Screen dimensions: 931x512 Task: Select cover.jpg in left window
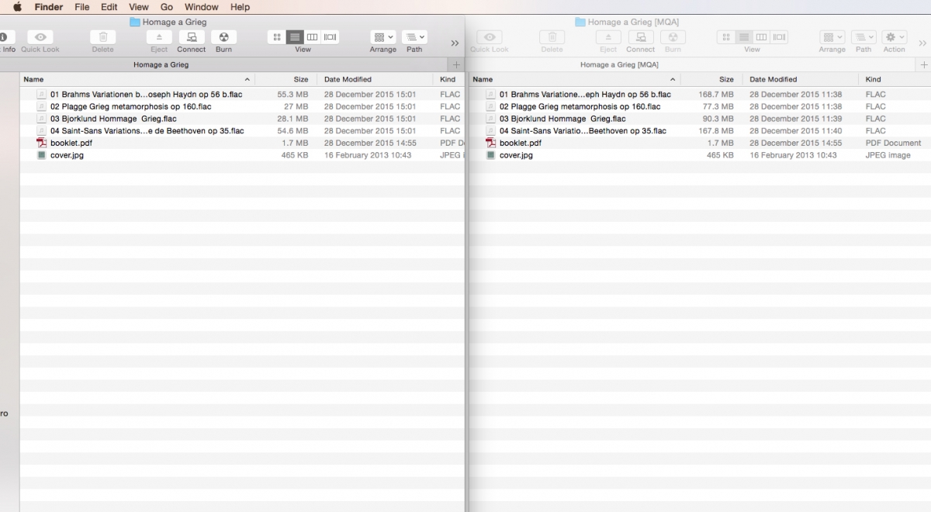click(x=242, y=155)
